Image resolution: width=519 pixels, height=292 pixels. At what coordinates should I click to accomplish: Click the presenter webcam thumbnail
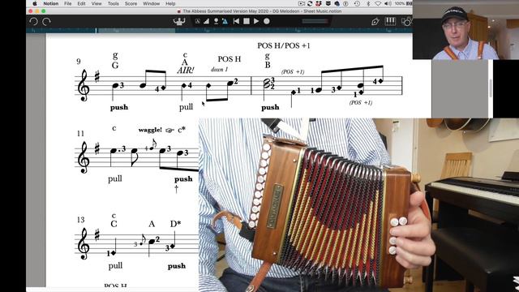tap(465, 30)
